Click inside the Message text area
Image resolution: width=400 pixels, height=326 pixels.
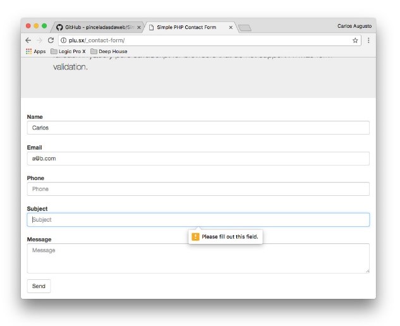coord(198,258)
